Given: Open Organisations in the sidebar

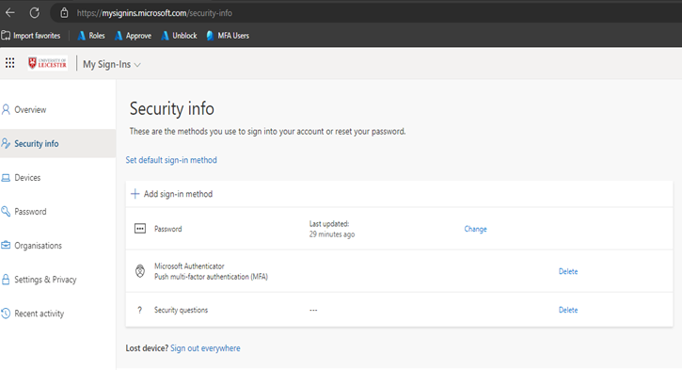Looking at the screenshot, I should coord(57,246).
